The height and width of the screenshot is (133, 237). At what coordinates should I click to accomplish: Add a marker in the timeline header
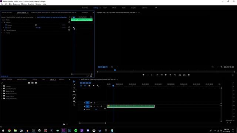tap(94, 86)
